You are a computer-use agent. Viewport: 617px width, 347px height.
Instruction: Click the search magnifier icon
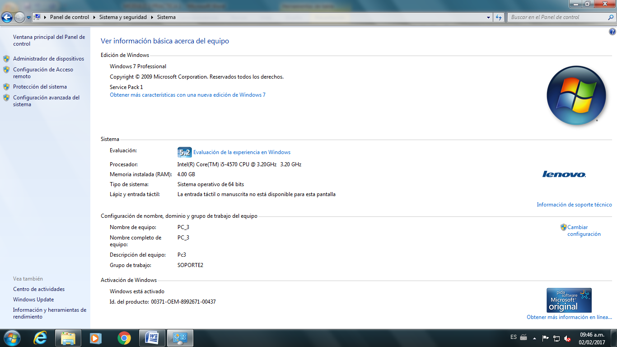611,17
